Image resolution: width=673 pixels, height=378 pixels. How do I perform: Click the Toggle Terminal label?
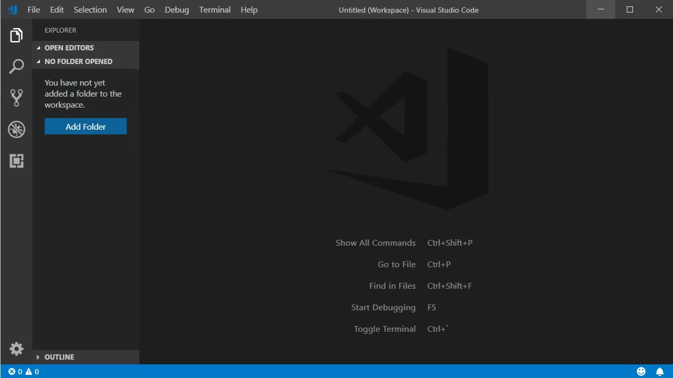point(385,329)
